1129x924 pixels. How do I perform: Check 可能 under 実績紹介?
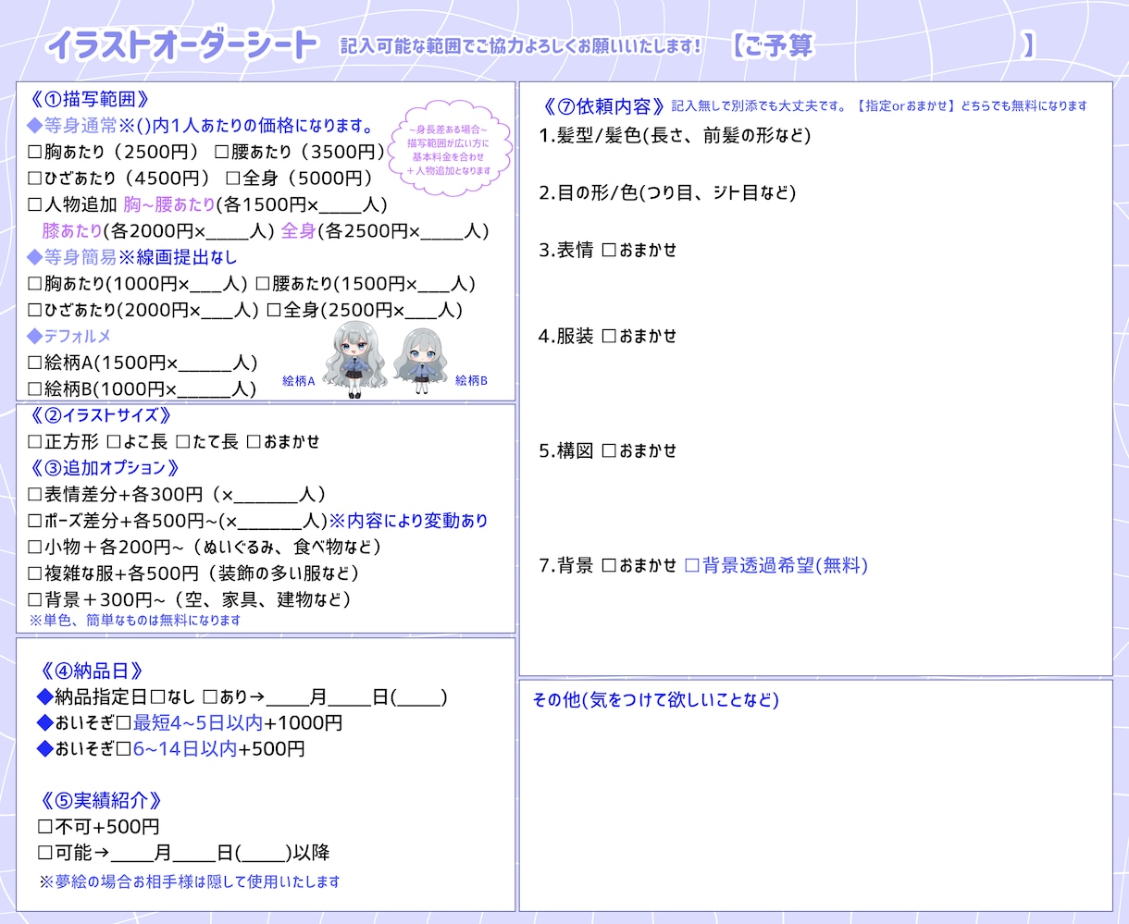point(45,853)
